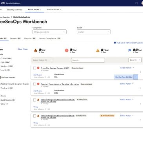The image size is (143, 143).
Task: Expand the Review Needed card chevron
Action: [141, 120]
